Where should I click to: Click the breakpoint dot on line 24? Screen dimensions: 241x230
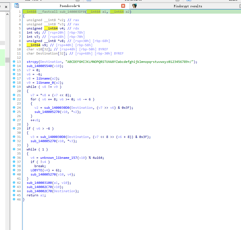click(14, 108)
